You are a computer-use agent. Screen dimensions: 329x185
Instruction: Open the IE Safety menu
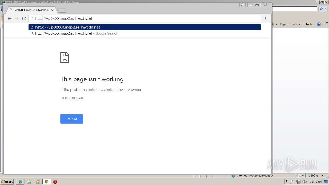pos(297,24)
